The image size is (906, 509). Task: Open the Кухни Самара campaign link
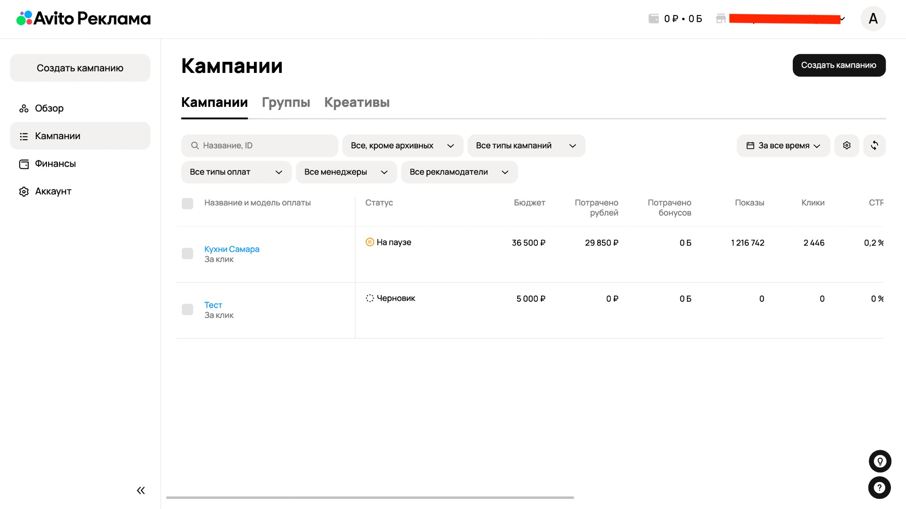coord(231,249)
